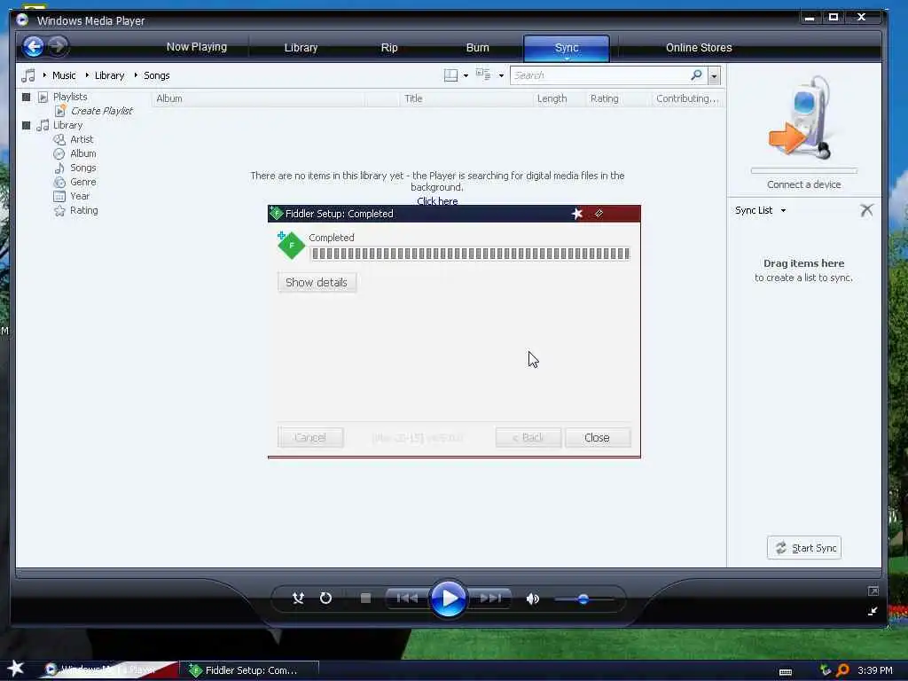
Task: Click the layout options icon
Action: [450, 75]
